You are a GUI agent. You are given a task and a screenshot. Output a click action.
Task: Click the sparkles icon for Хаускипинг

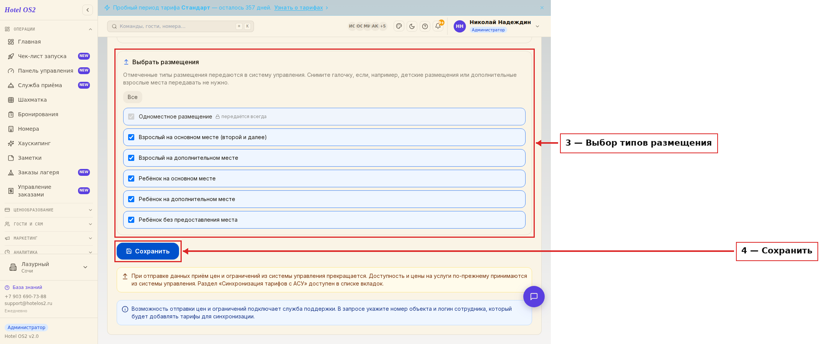pyautogui.click(x=11, y=143)
